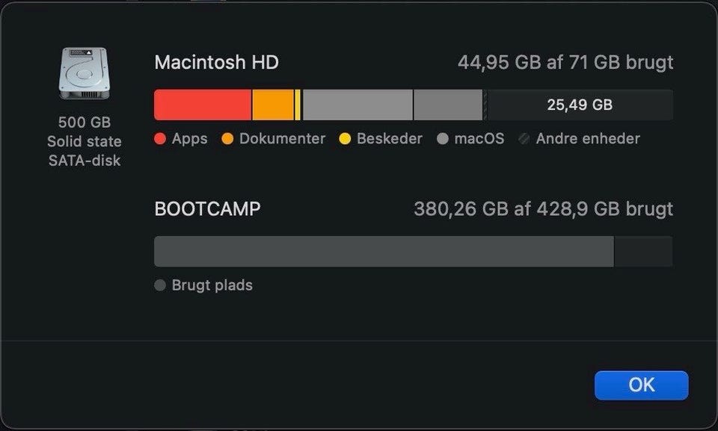Click the grey macOS legend dot
718x431 pixels.
click(443, 139)
